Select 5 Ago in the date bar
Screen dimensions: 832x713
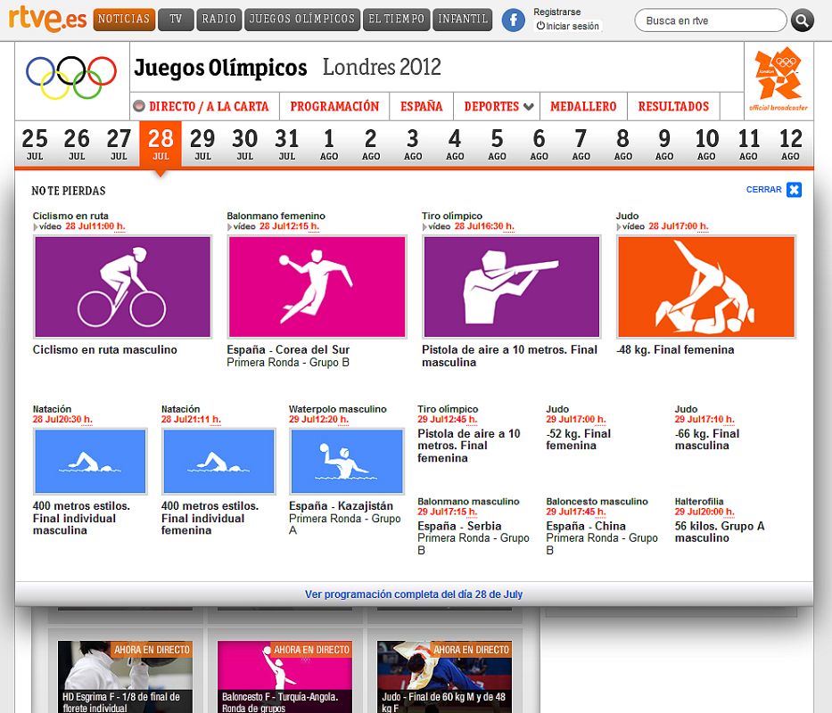pos(497,143)
